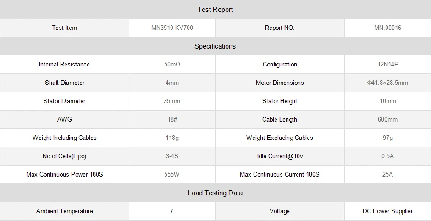Click the 50mΩ resistance value
This screenshot has width=431, height=221.
(172, 65)
